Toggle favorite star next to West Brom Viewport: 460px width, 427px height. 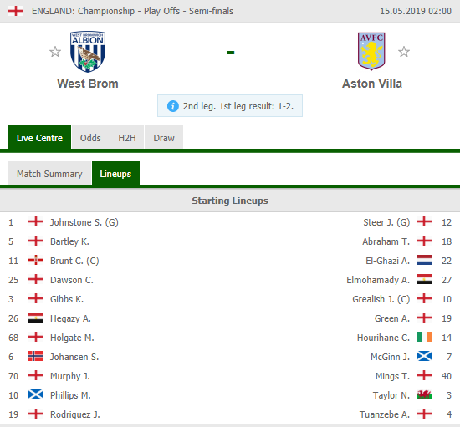55,52
